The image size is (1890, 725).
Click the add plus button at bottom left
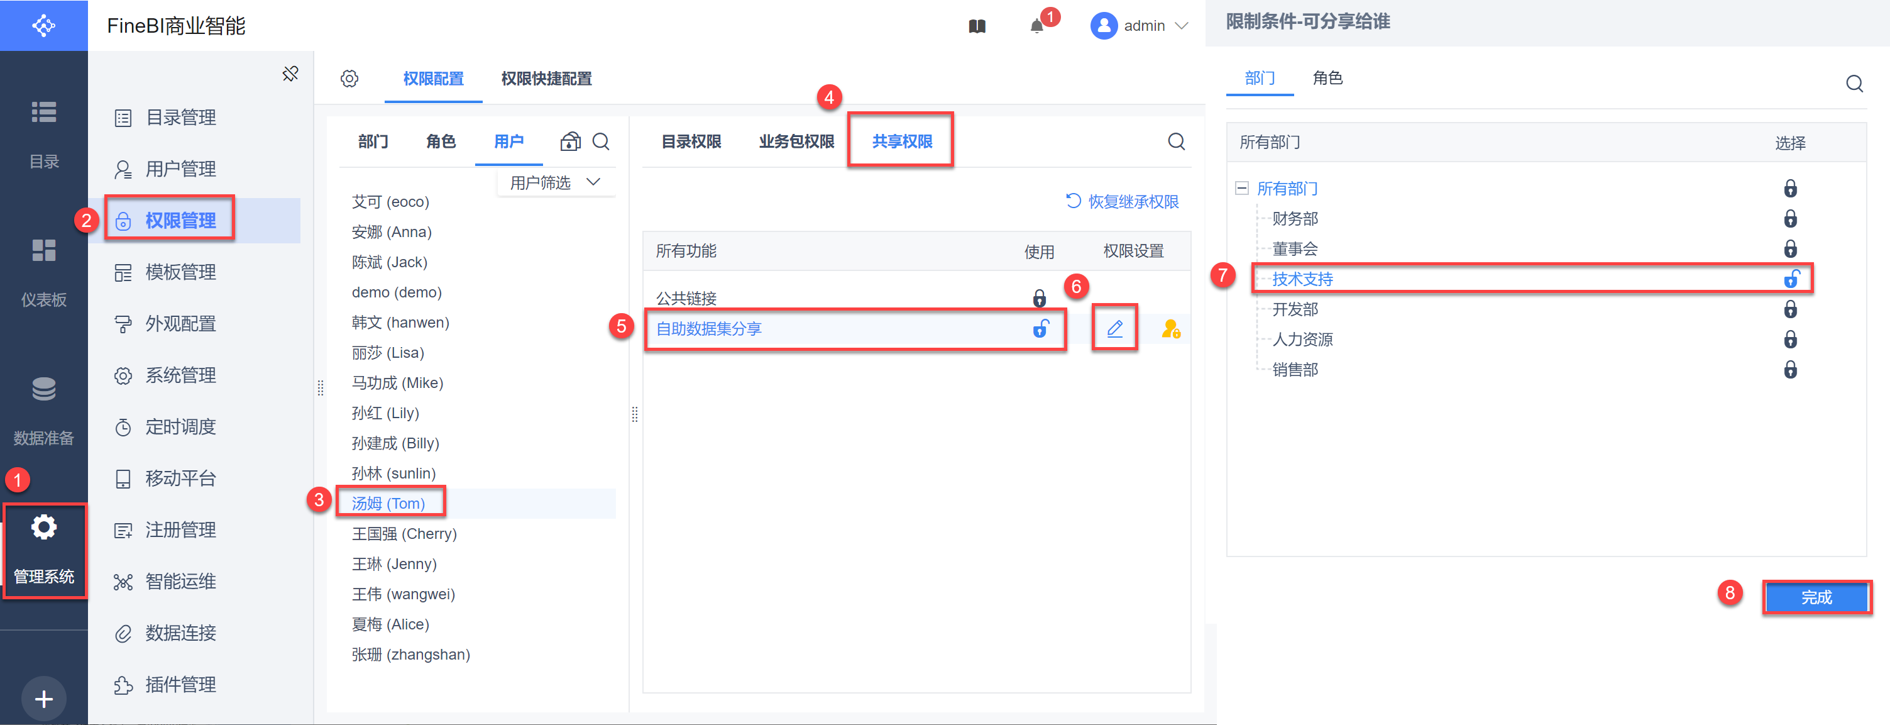pyautogui.click(x=43, y=698)
